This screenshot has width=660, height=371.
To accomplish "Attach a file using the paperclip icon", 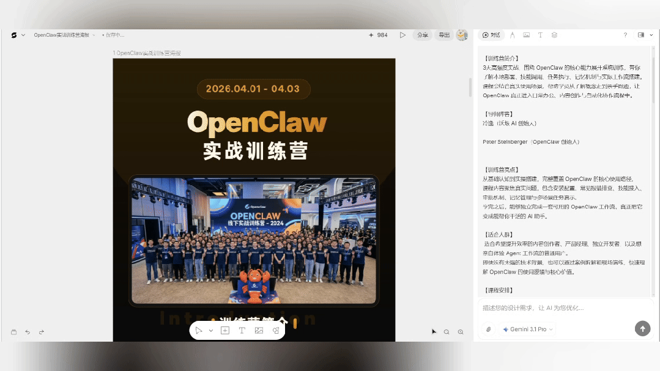I will coord(488,329).
